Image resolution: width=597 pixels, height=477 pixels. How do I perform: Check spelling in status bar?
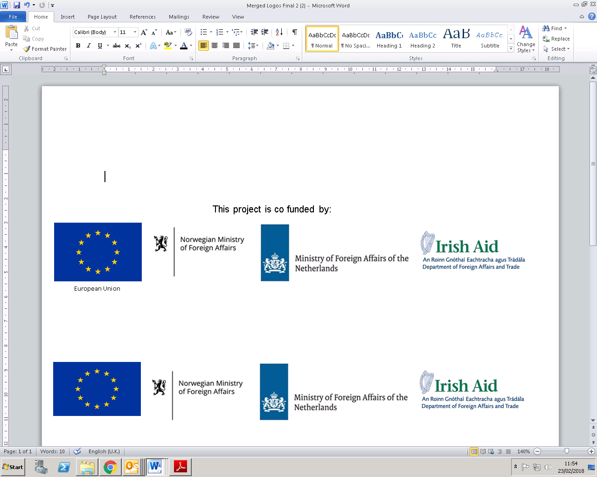(x=77, y=451)
